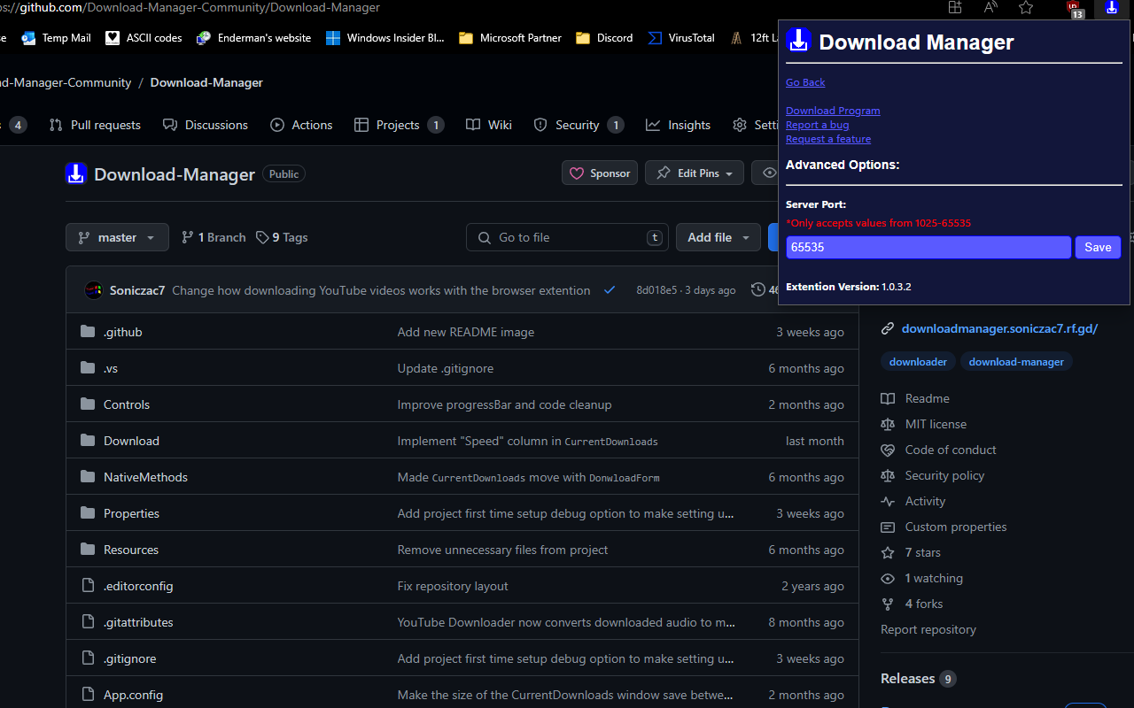Viewport: 1134px width, 708px height.
Task: Open commit hash 8d018e5
Action: (656, 290)
